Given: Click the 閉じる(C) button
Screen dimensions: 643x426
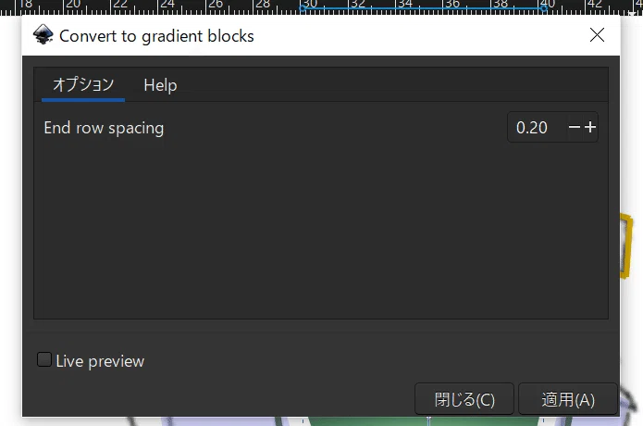Looking at the screenshot, I should [464, 399].
